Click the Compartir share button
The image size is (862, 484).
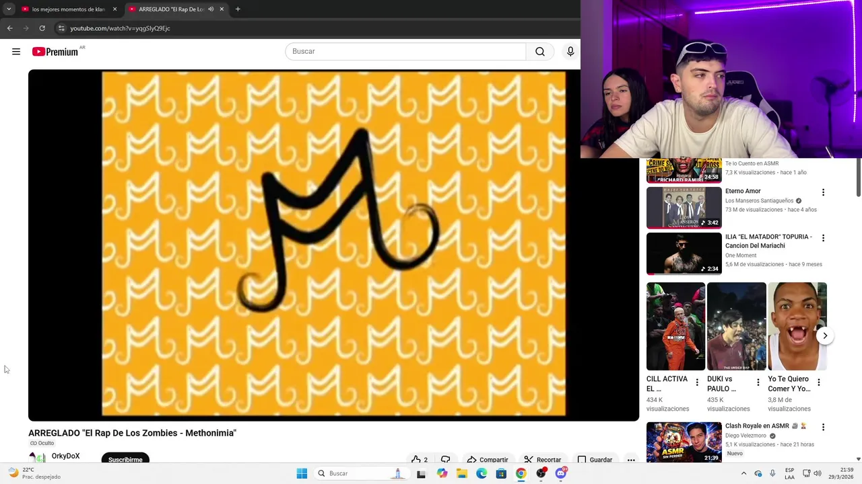tap(487, 459)
